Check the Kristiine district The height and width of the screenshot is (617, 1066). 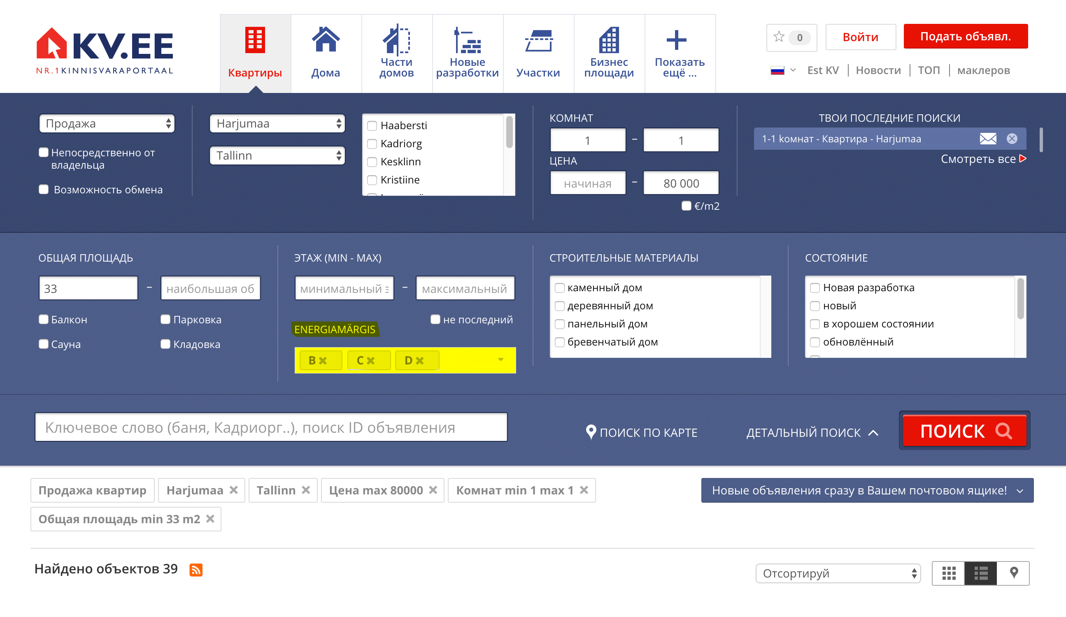[x=372, y=180]
